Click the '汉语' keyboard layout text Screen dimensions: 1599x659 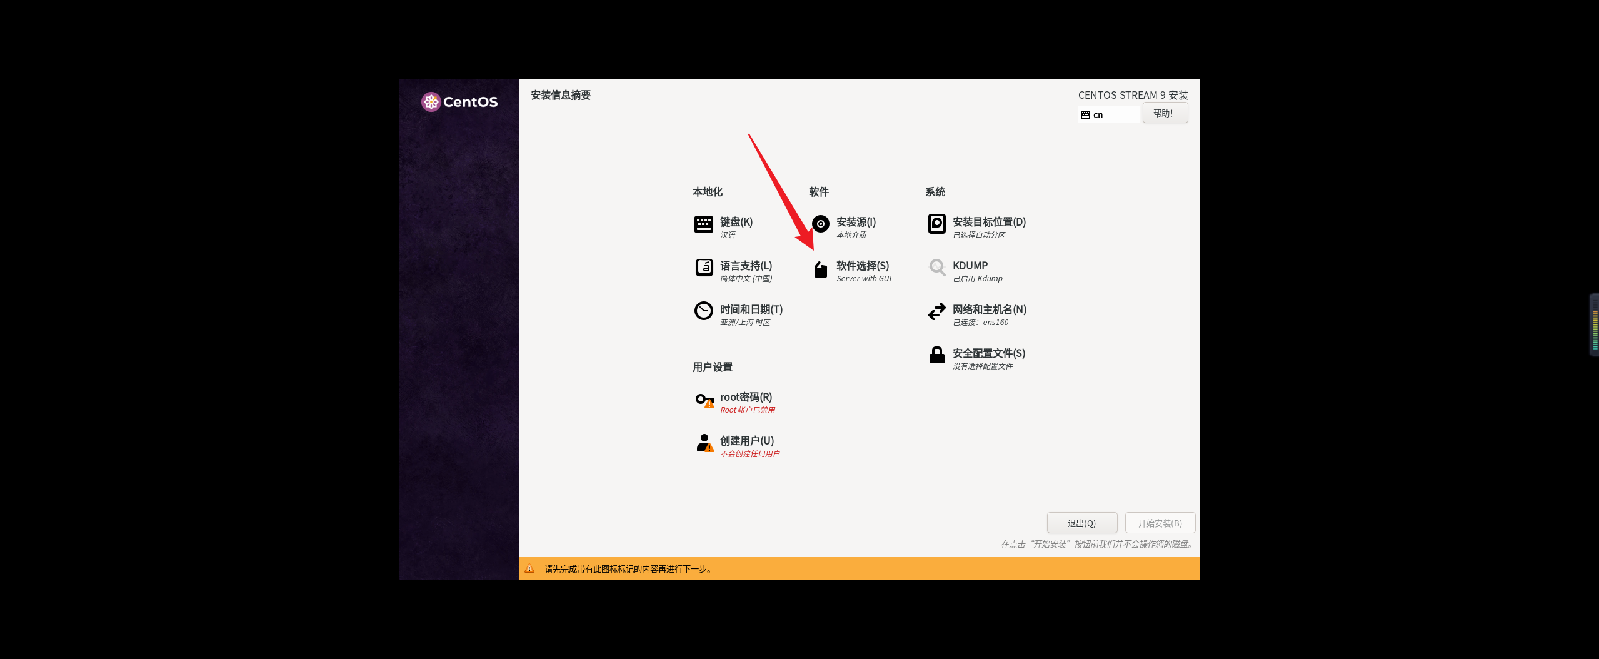coord(728,235)
